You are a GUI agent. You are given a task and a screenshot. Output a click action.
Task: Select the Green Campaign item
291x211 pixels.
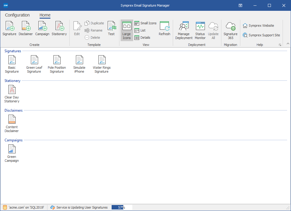pyautogui.click(x=12, y=153)
